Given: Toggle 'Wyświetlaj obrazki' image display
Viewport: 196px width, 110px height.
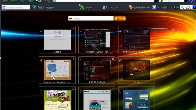Looking at the screenshot, I should pyautogui.click(x=140, y=7).
